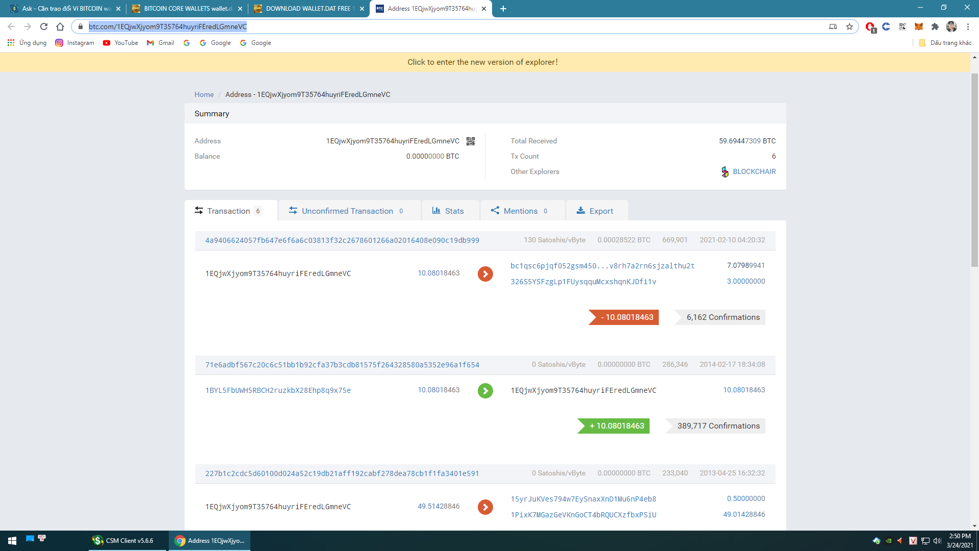Viewport: 979px width, 551px height.
Task: Reload the page
Action: click(x=44, y=27)
